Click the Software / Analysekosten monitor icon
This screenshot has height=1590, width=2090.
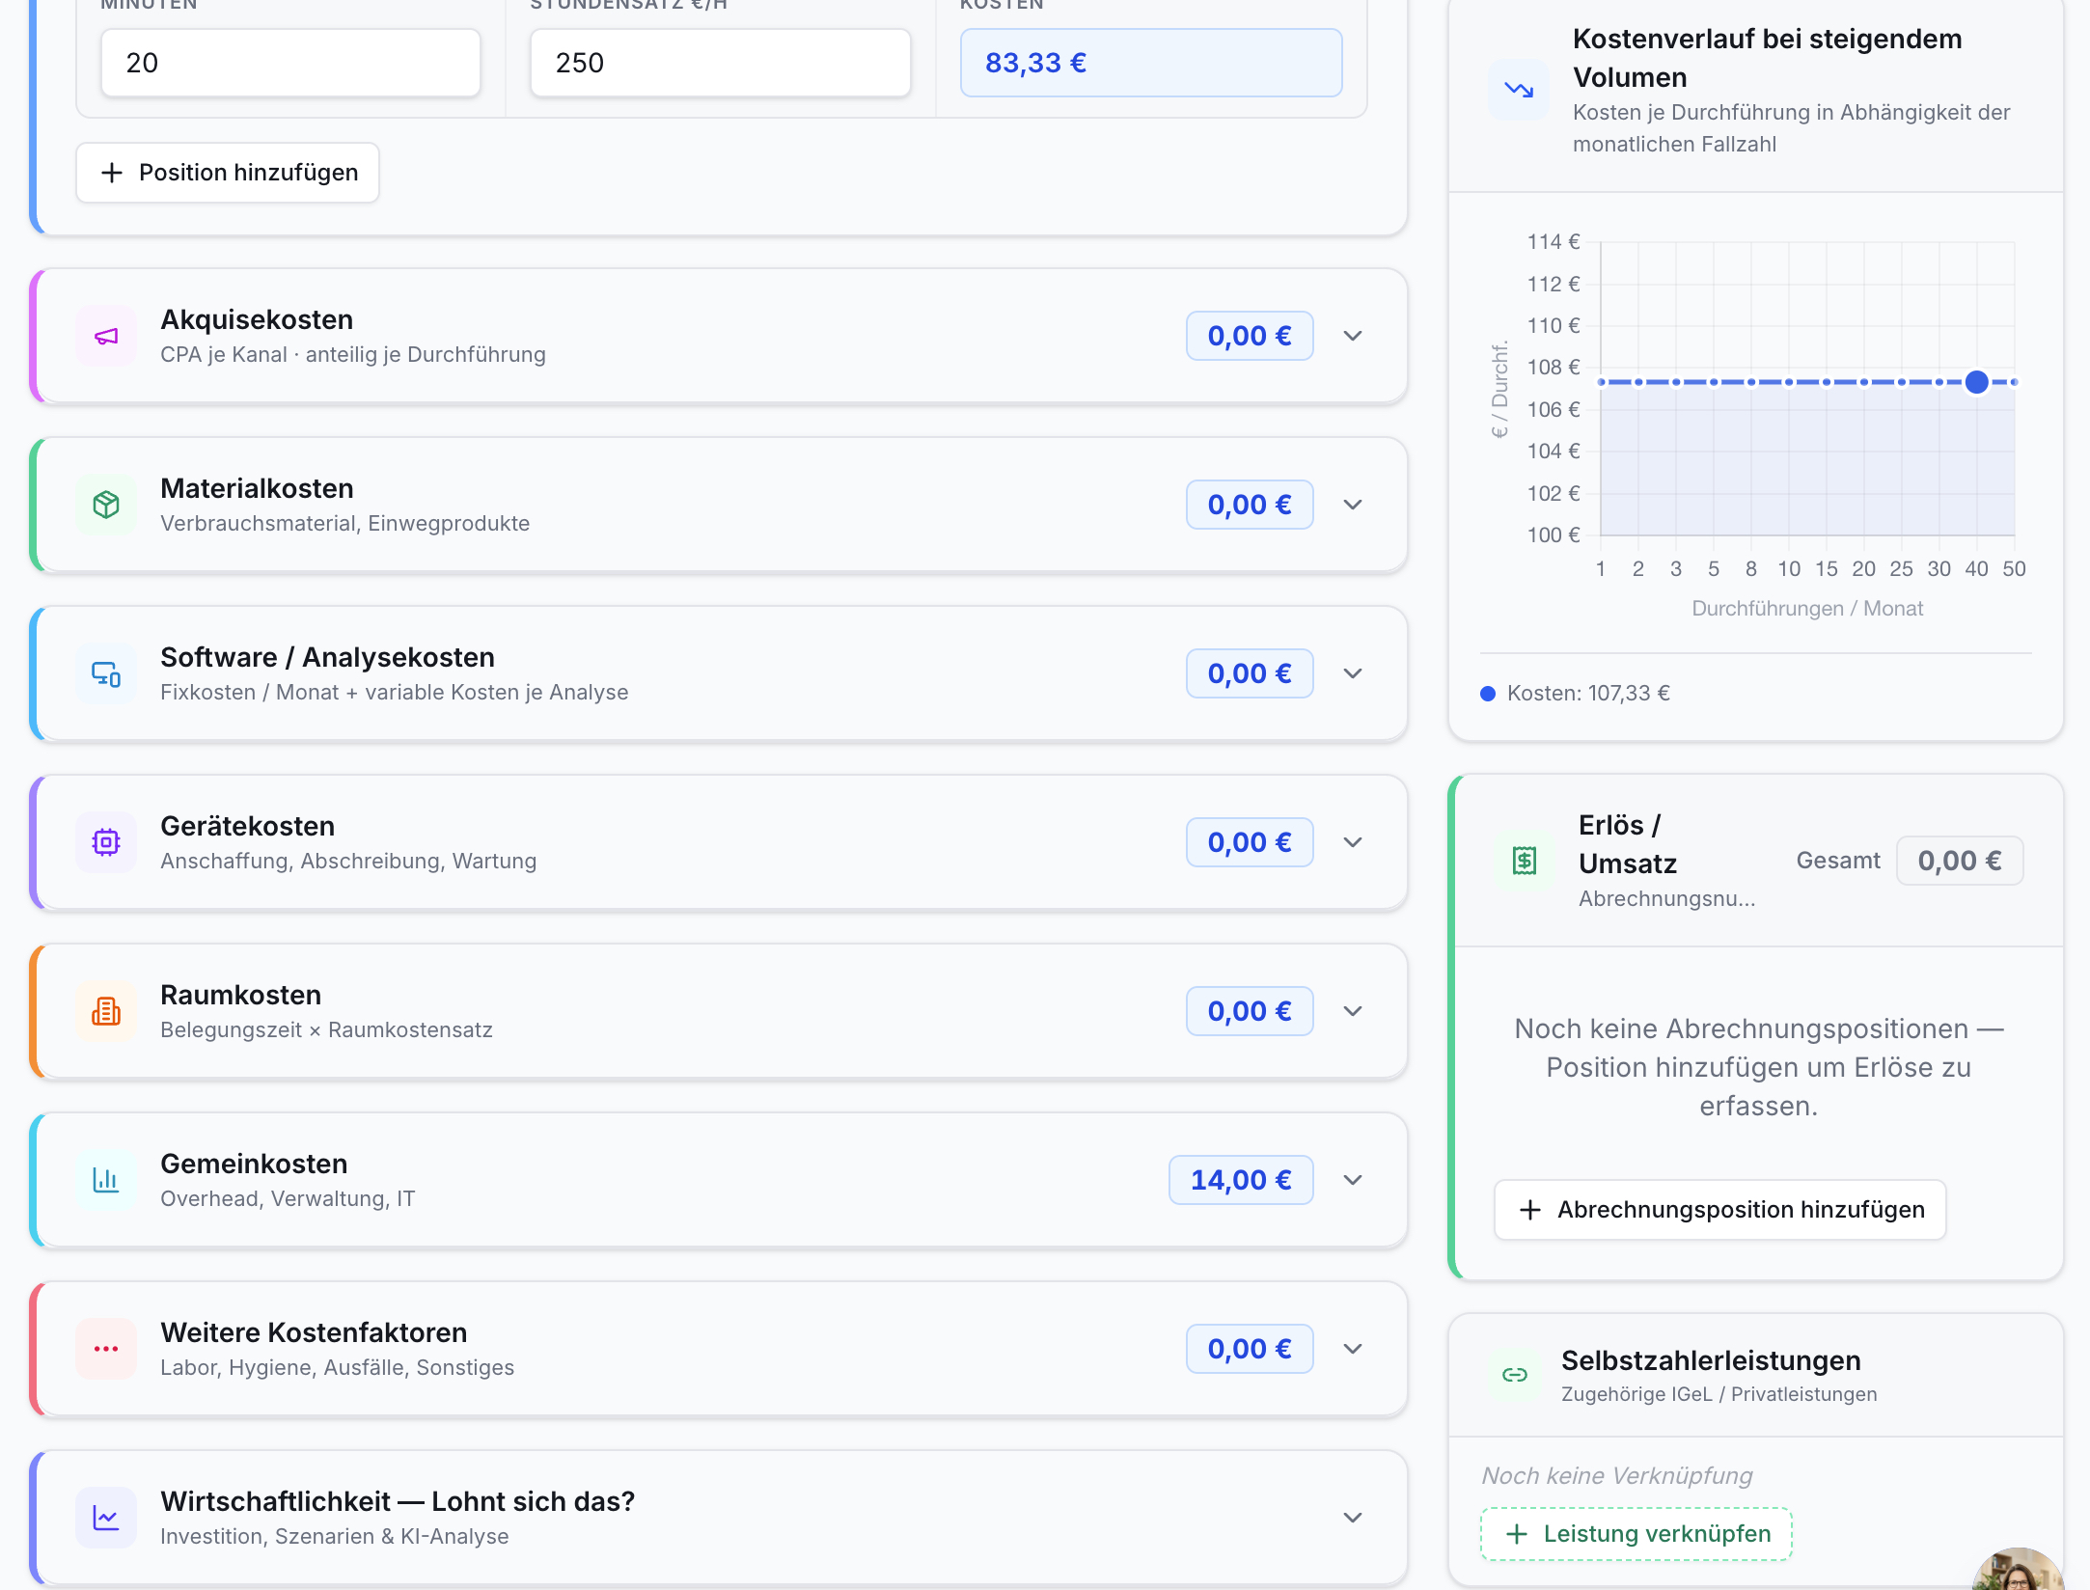click(x=106, y=673)
